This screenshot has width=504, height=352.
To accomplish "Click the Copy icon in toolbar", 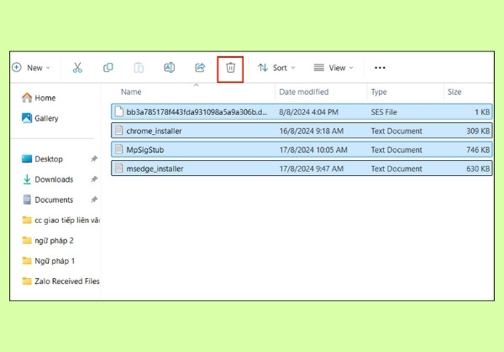I will [108, 68].
